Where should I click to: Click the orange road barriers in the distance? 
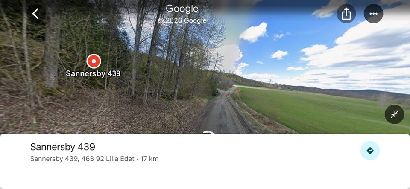(x=232, y=92)
